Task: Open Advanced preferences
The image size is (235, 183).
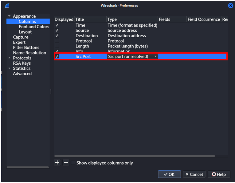Action: coord(22,74)
